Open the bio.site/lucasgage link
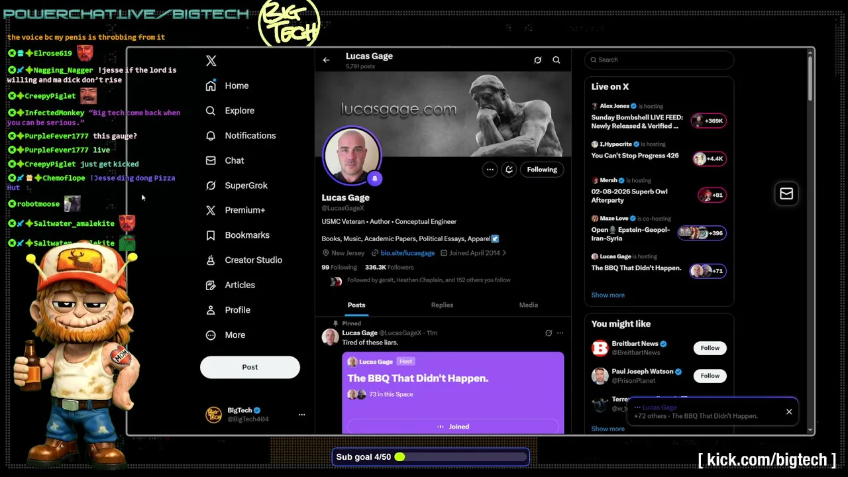Image resolution: width=848 pixels, height=477 pixels. [x=407, y=253]
